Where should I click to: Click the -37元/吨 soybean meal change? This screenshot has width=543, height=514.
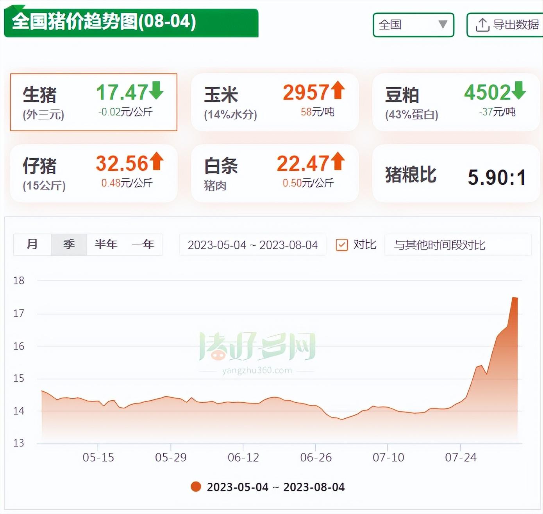click(497, 112)
